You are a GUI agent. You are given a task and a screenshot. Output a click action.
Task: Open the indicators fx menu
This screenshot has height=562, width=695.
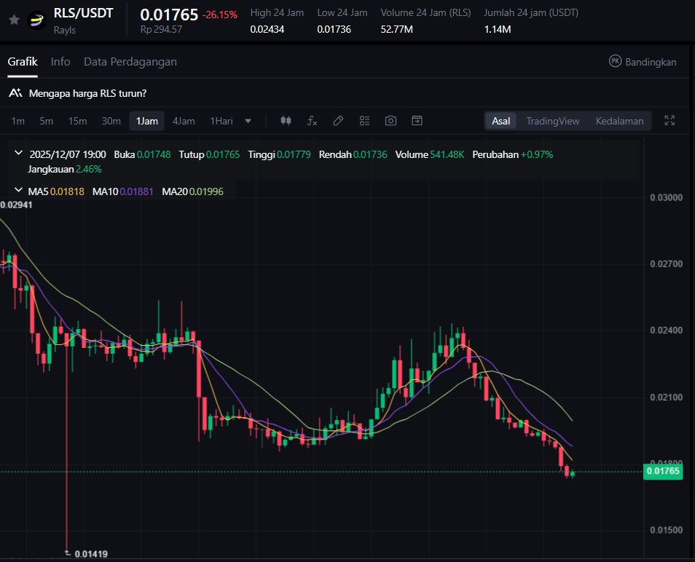(312, 121)
